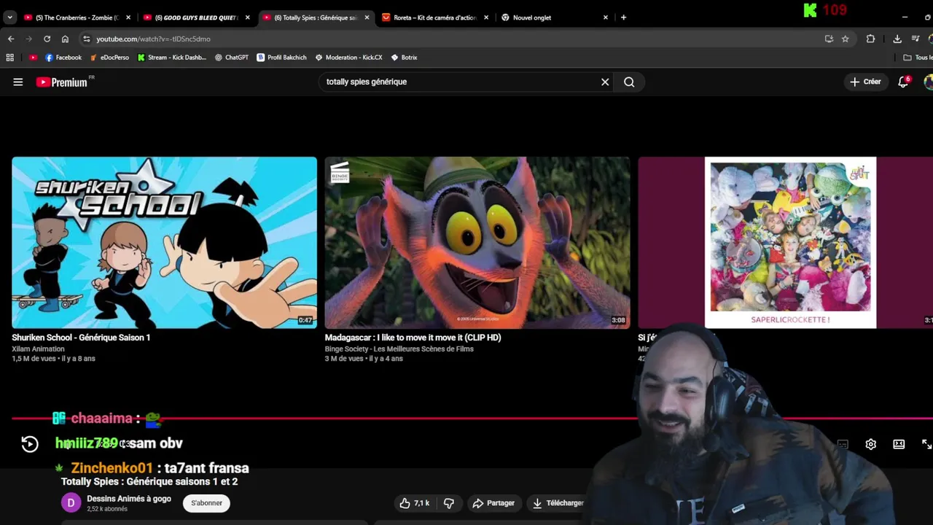Screen dimensions: 933x525
Task: Open Profil Bakchich bookmark
Action: pyautogui.click(x=281, y=57)
